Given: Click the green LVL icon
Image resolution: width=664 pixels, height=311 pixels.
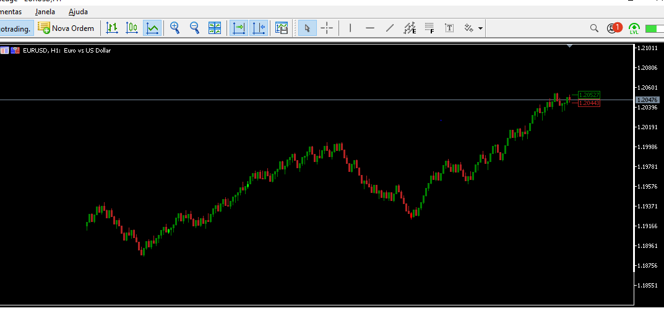Looking at the screenshot, I should (634, 28).
